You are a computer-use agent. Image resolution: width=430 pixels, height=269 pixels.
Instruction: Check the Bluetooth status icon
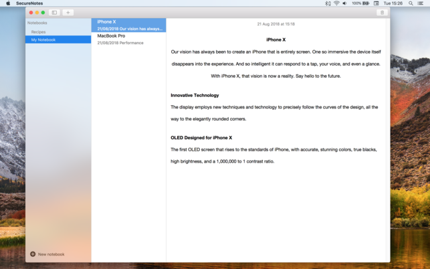328,3
